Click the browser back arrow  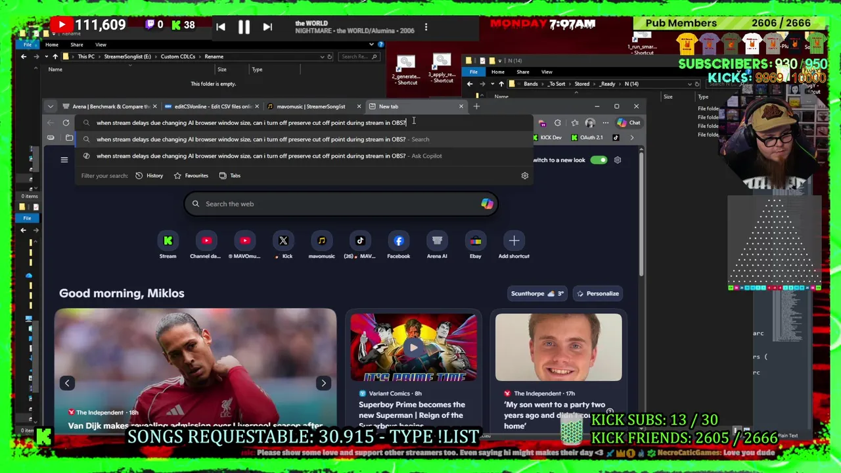[x=51, y=123]
